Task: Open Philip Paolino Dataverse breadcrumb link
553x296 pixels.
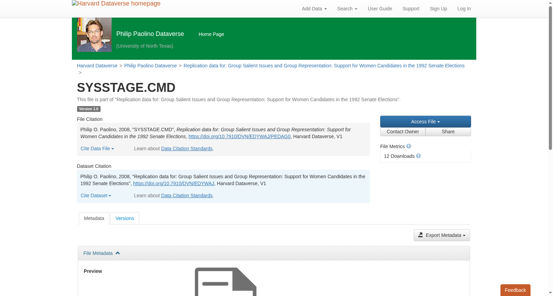Action: coord(150,66)
